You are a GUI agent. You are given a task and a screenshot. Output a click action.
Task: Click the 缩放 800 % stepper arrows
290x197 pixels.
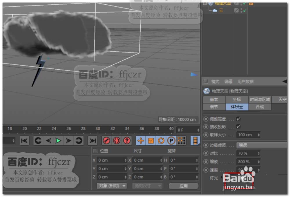pyautogui.click(x=259, y=162)
